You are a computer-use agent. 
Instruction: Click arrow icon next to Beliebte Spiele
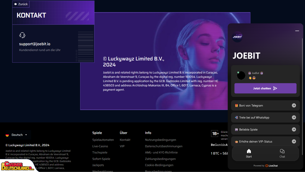pyautogui.click(x=294, y=130)
